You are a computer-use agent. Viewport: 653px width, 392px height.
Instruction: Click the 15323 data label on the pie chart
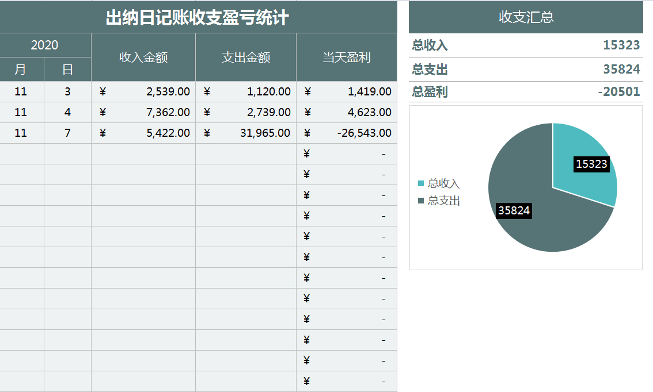click(x=591, y=164)
